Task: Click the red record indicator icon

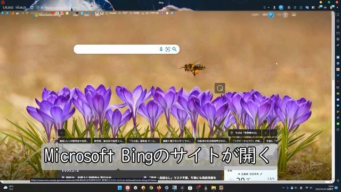Action: [x=3, y=2]
